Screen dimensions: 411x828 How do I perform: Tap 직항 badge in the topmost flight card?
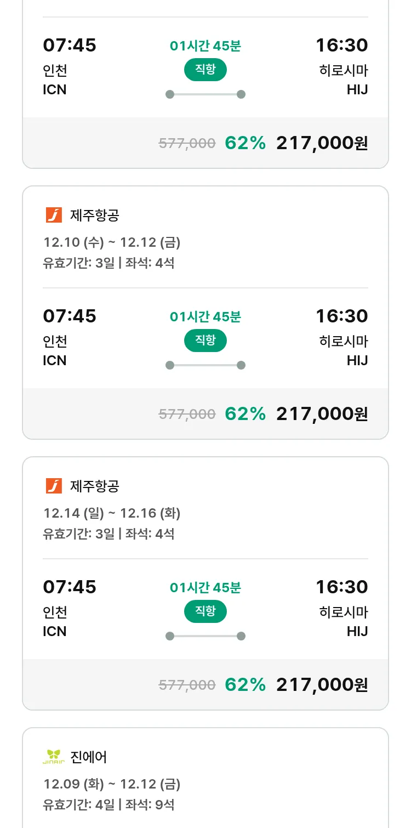205,70
